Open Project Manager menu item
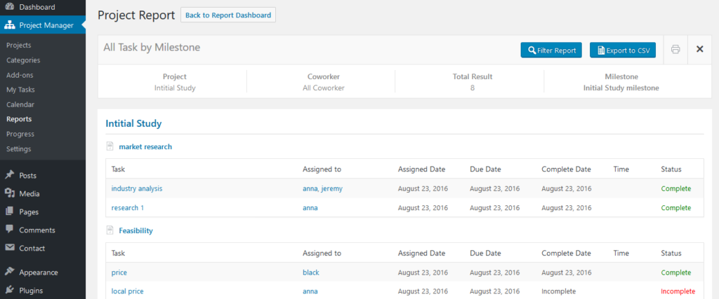This screenshot has width=719, height=299. tap(46, 26)
